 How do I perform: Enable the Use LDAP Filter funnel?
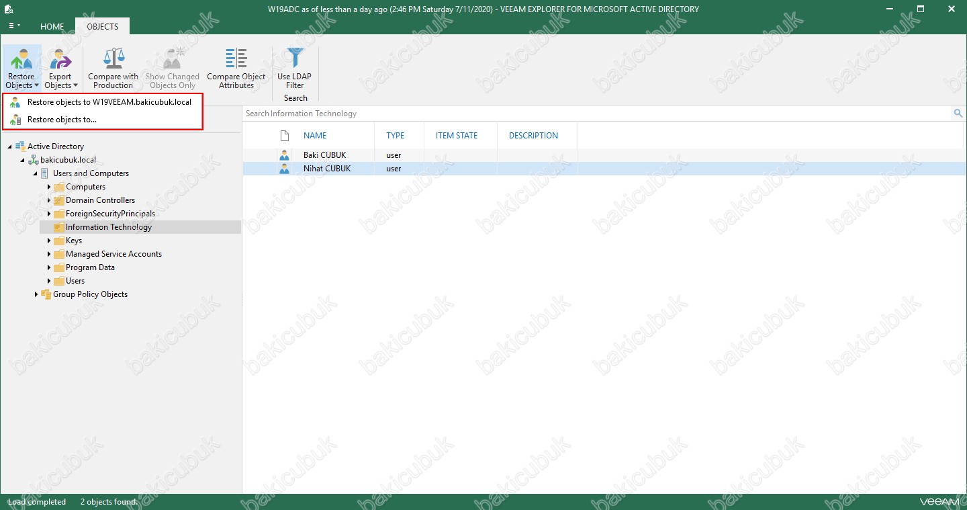pos(295,58)
